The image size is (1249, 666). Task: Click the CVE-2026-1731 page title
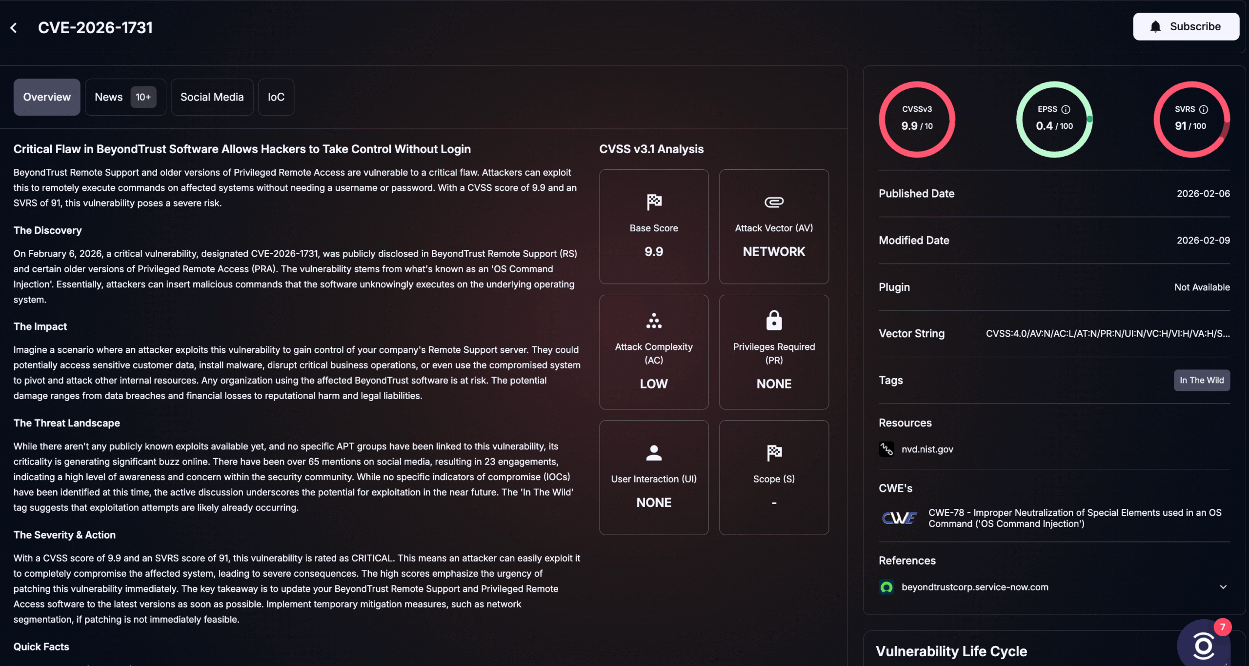click(x=95, y=28)
